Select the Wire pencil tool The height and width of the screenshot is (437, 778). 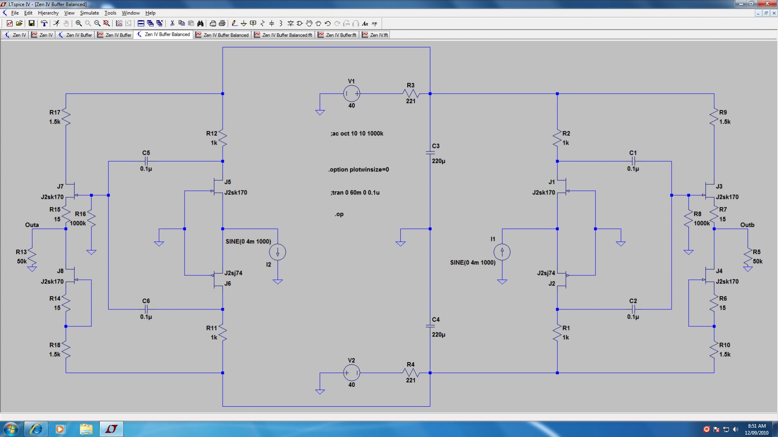234,23
